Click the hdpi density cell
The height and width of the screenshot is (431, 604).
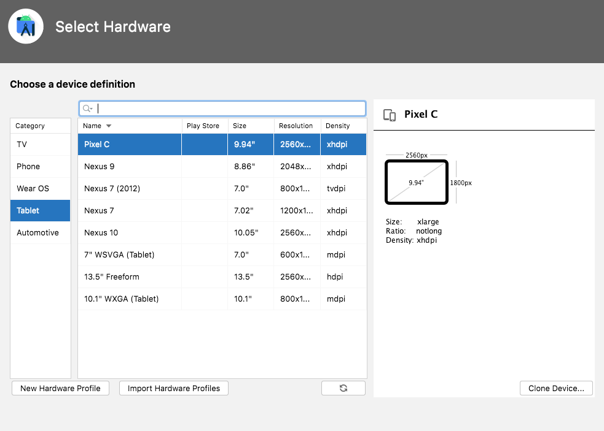(x=343, y=277)
